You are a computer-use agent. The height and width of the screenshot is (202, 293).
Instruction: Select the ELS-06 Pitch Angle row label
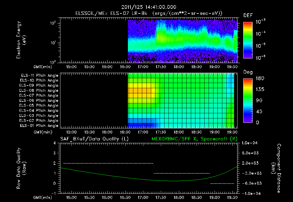coord(39,101)
